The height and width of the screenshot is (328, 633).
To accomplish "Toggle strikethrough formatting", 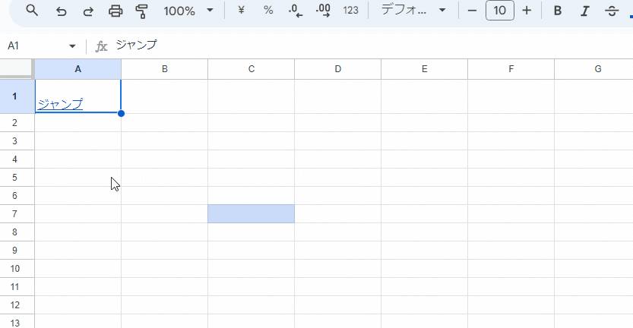I will pos(612,11).
